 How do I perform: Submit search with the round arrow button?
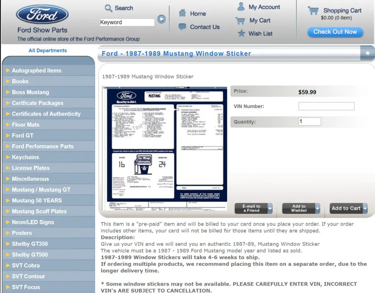point(161,19)
